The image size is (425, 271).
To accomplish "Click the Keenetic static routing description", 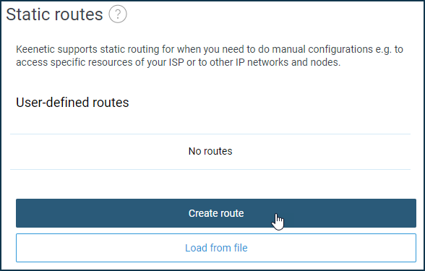I will pos(210,56).
